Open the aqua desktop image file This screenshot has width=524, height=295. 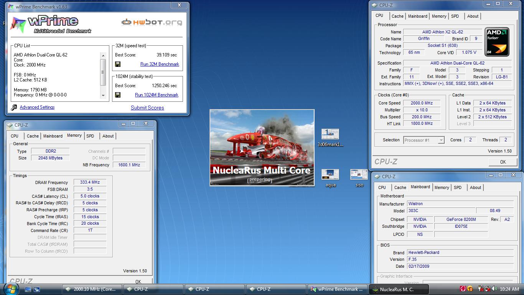pyautogui.click(x=330, y=178)
